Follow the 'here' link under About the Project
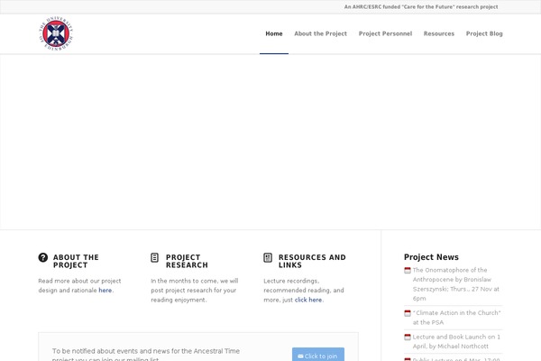Image resolution: width=541 pixels, height=361 pixels. (x=105, y=291)
